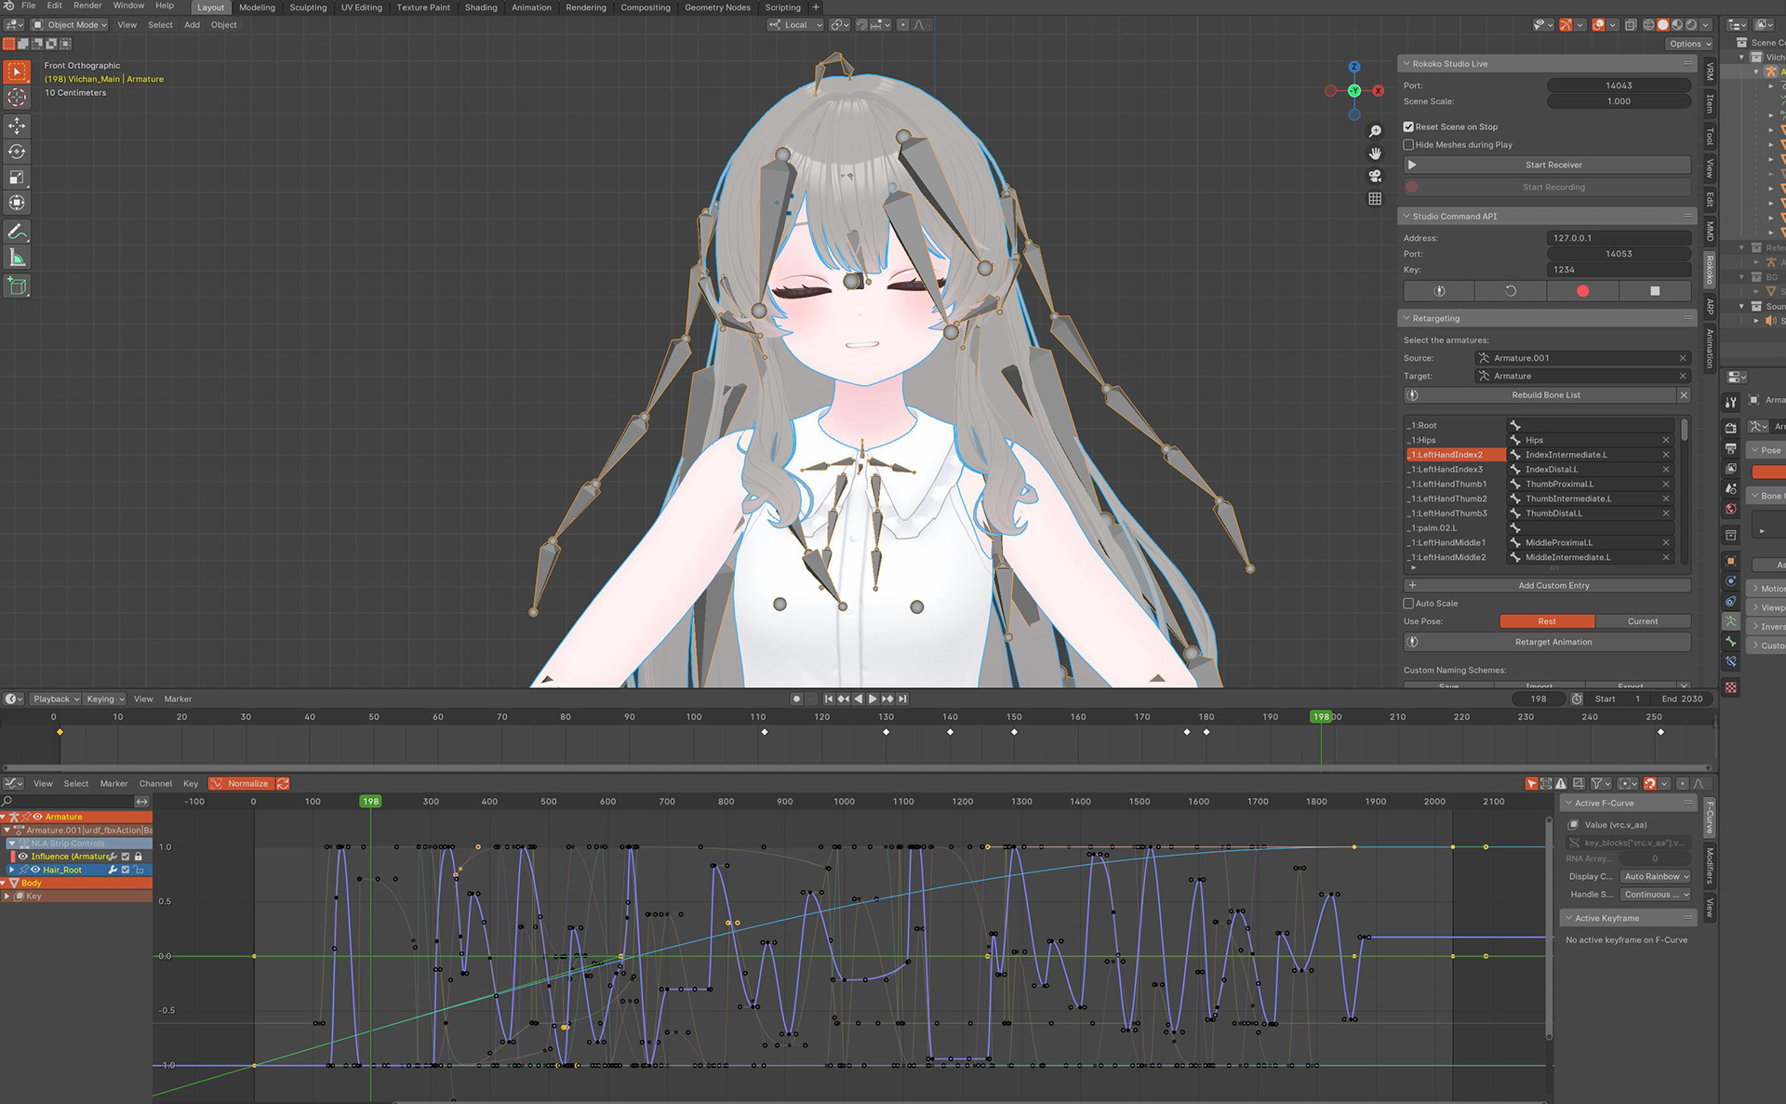Click the Retarget Animation button

[x=1553, y=642]
